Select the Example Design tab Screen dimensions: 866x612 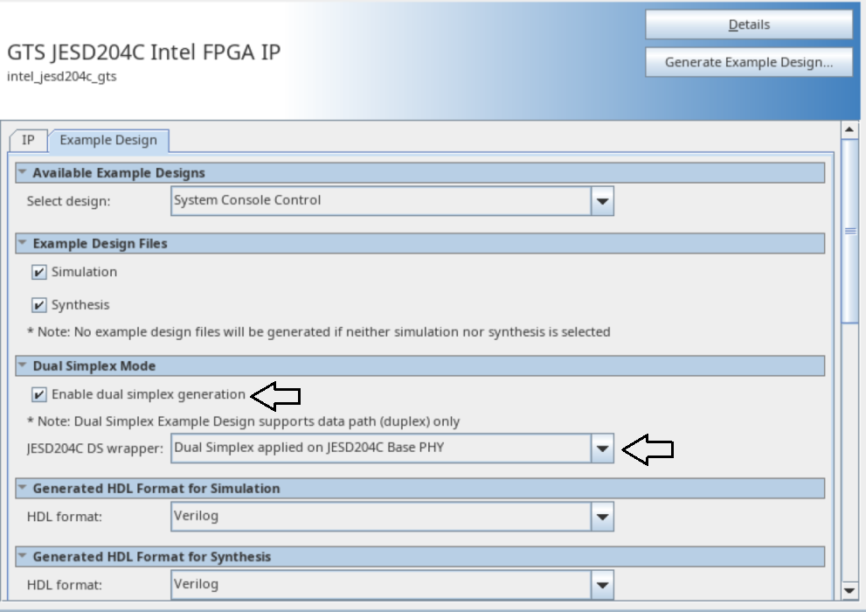pos(108,140)
